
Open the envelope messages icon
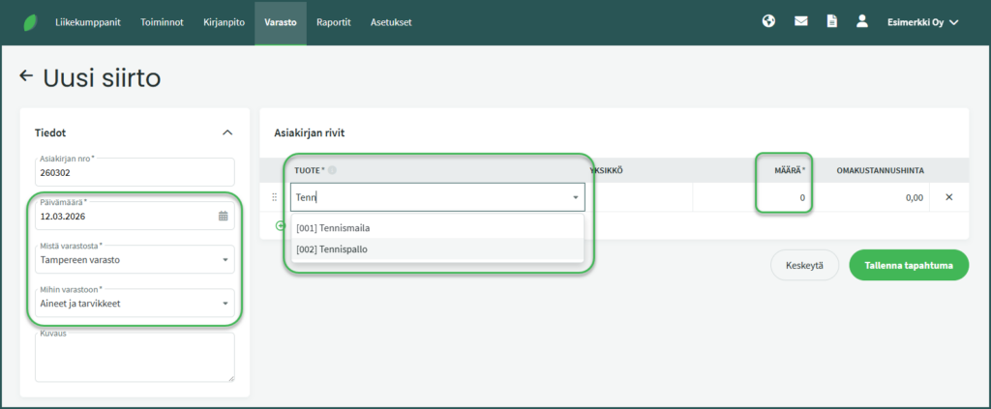coord(800,21)
